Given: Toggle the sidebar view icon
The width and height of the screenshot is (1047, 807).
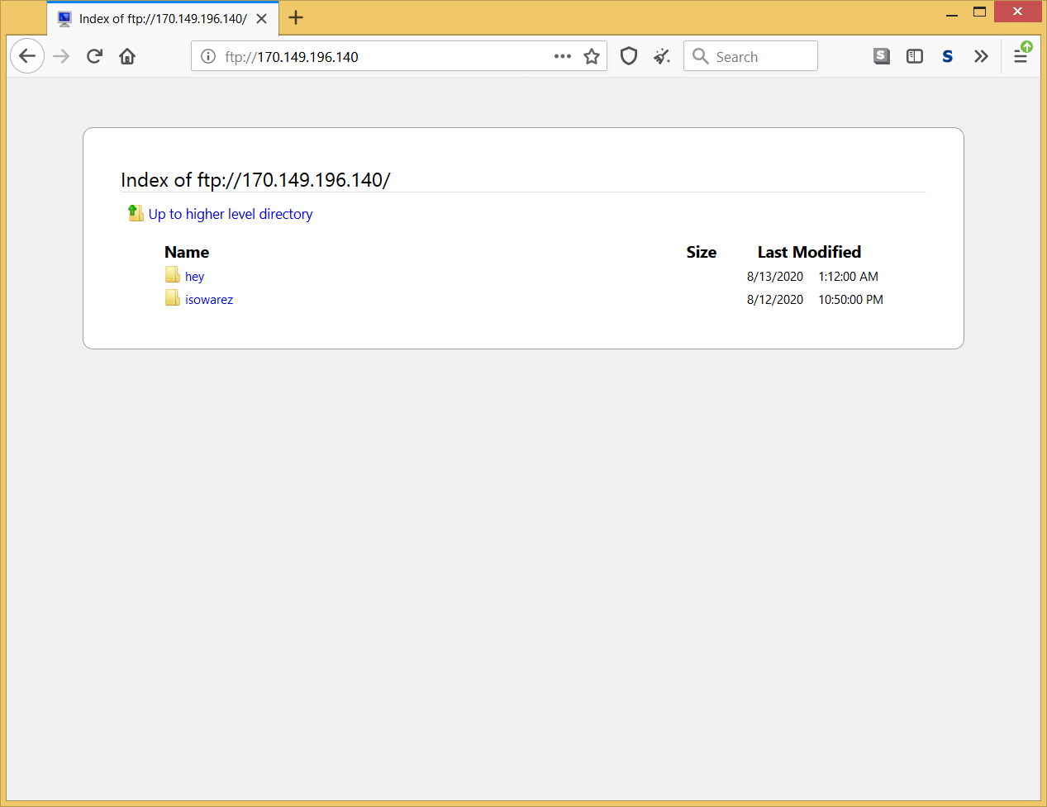Looking at the screenshot, I should point(915,56).
